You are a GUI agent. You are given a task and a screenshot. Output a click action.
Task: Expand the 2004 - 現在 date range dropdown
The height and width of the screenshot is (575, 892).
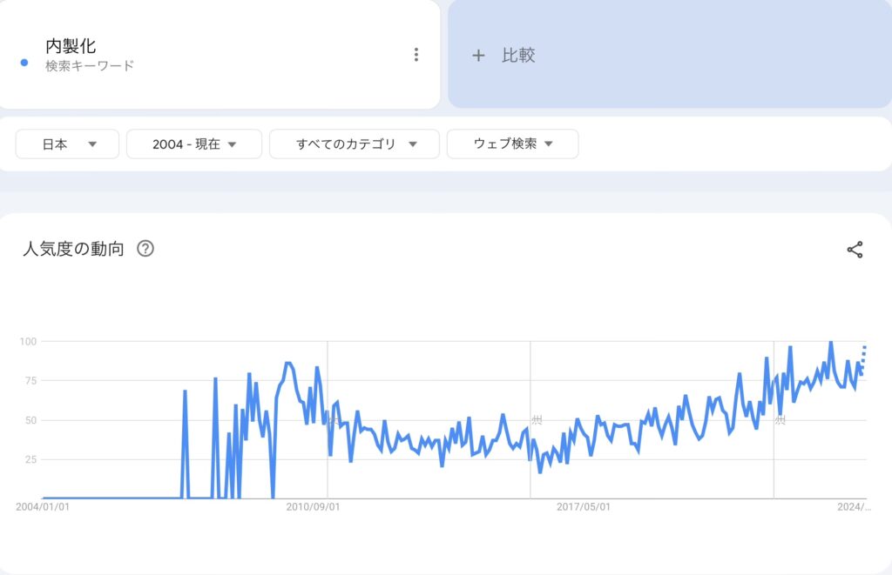[x=194, y=144]
